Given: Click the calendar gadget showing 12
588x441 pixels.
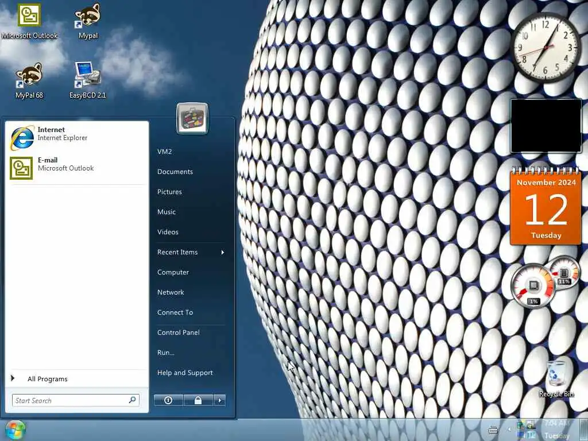Looking at the screenshot, I should (546, 206).
